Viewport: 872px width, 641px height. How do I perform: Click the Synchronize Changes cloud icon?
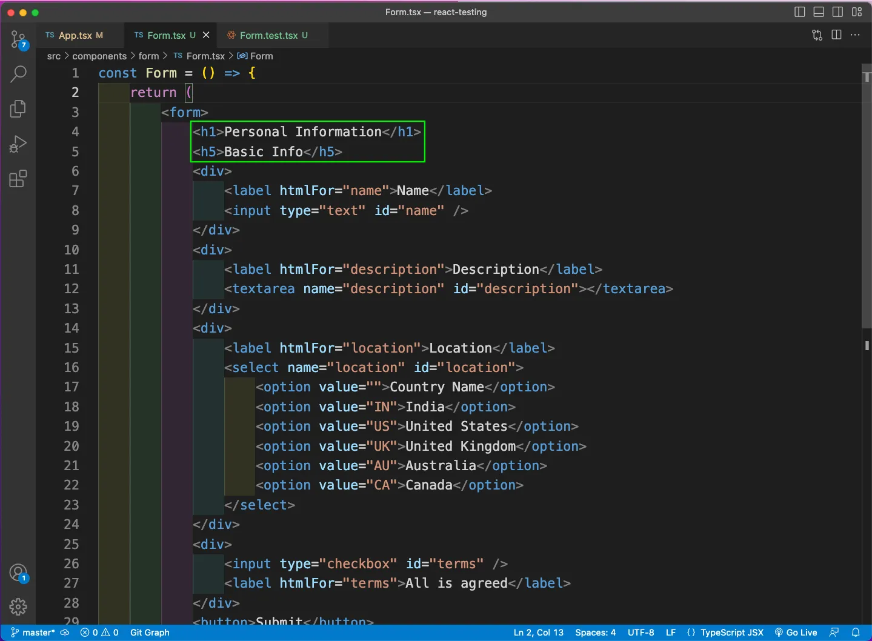click(x=65, y=633)
